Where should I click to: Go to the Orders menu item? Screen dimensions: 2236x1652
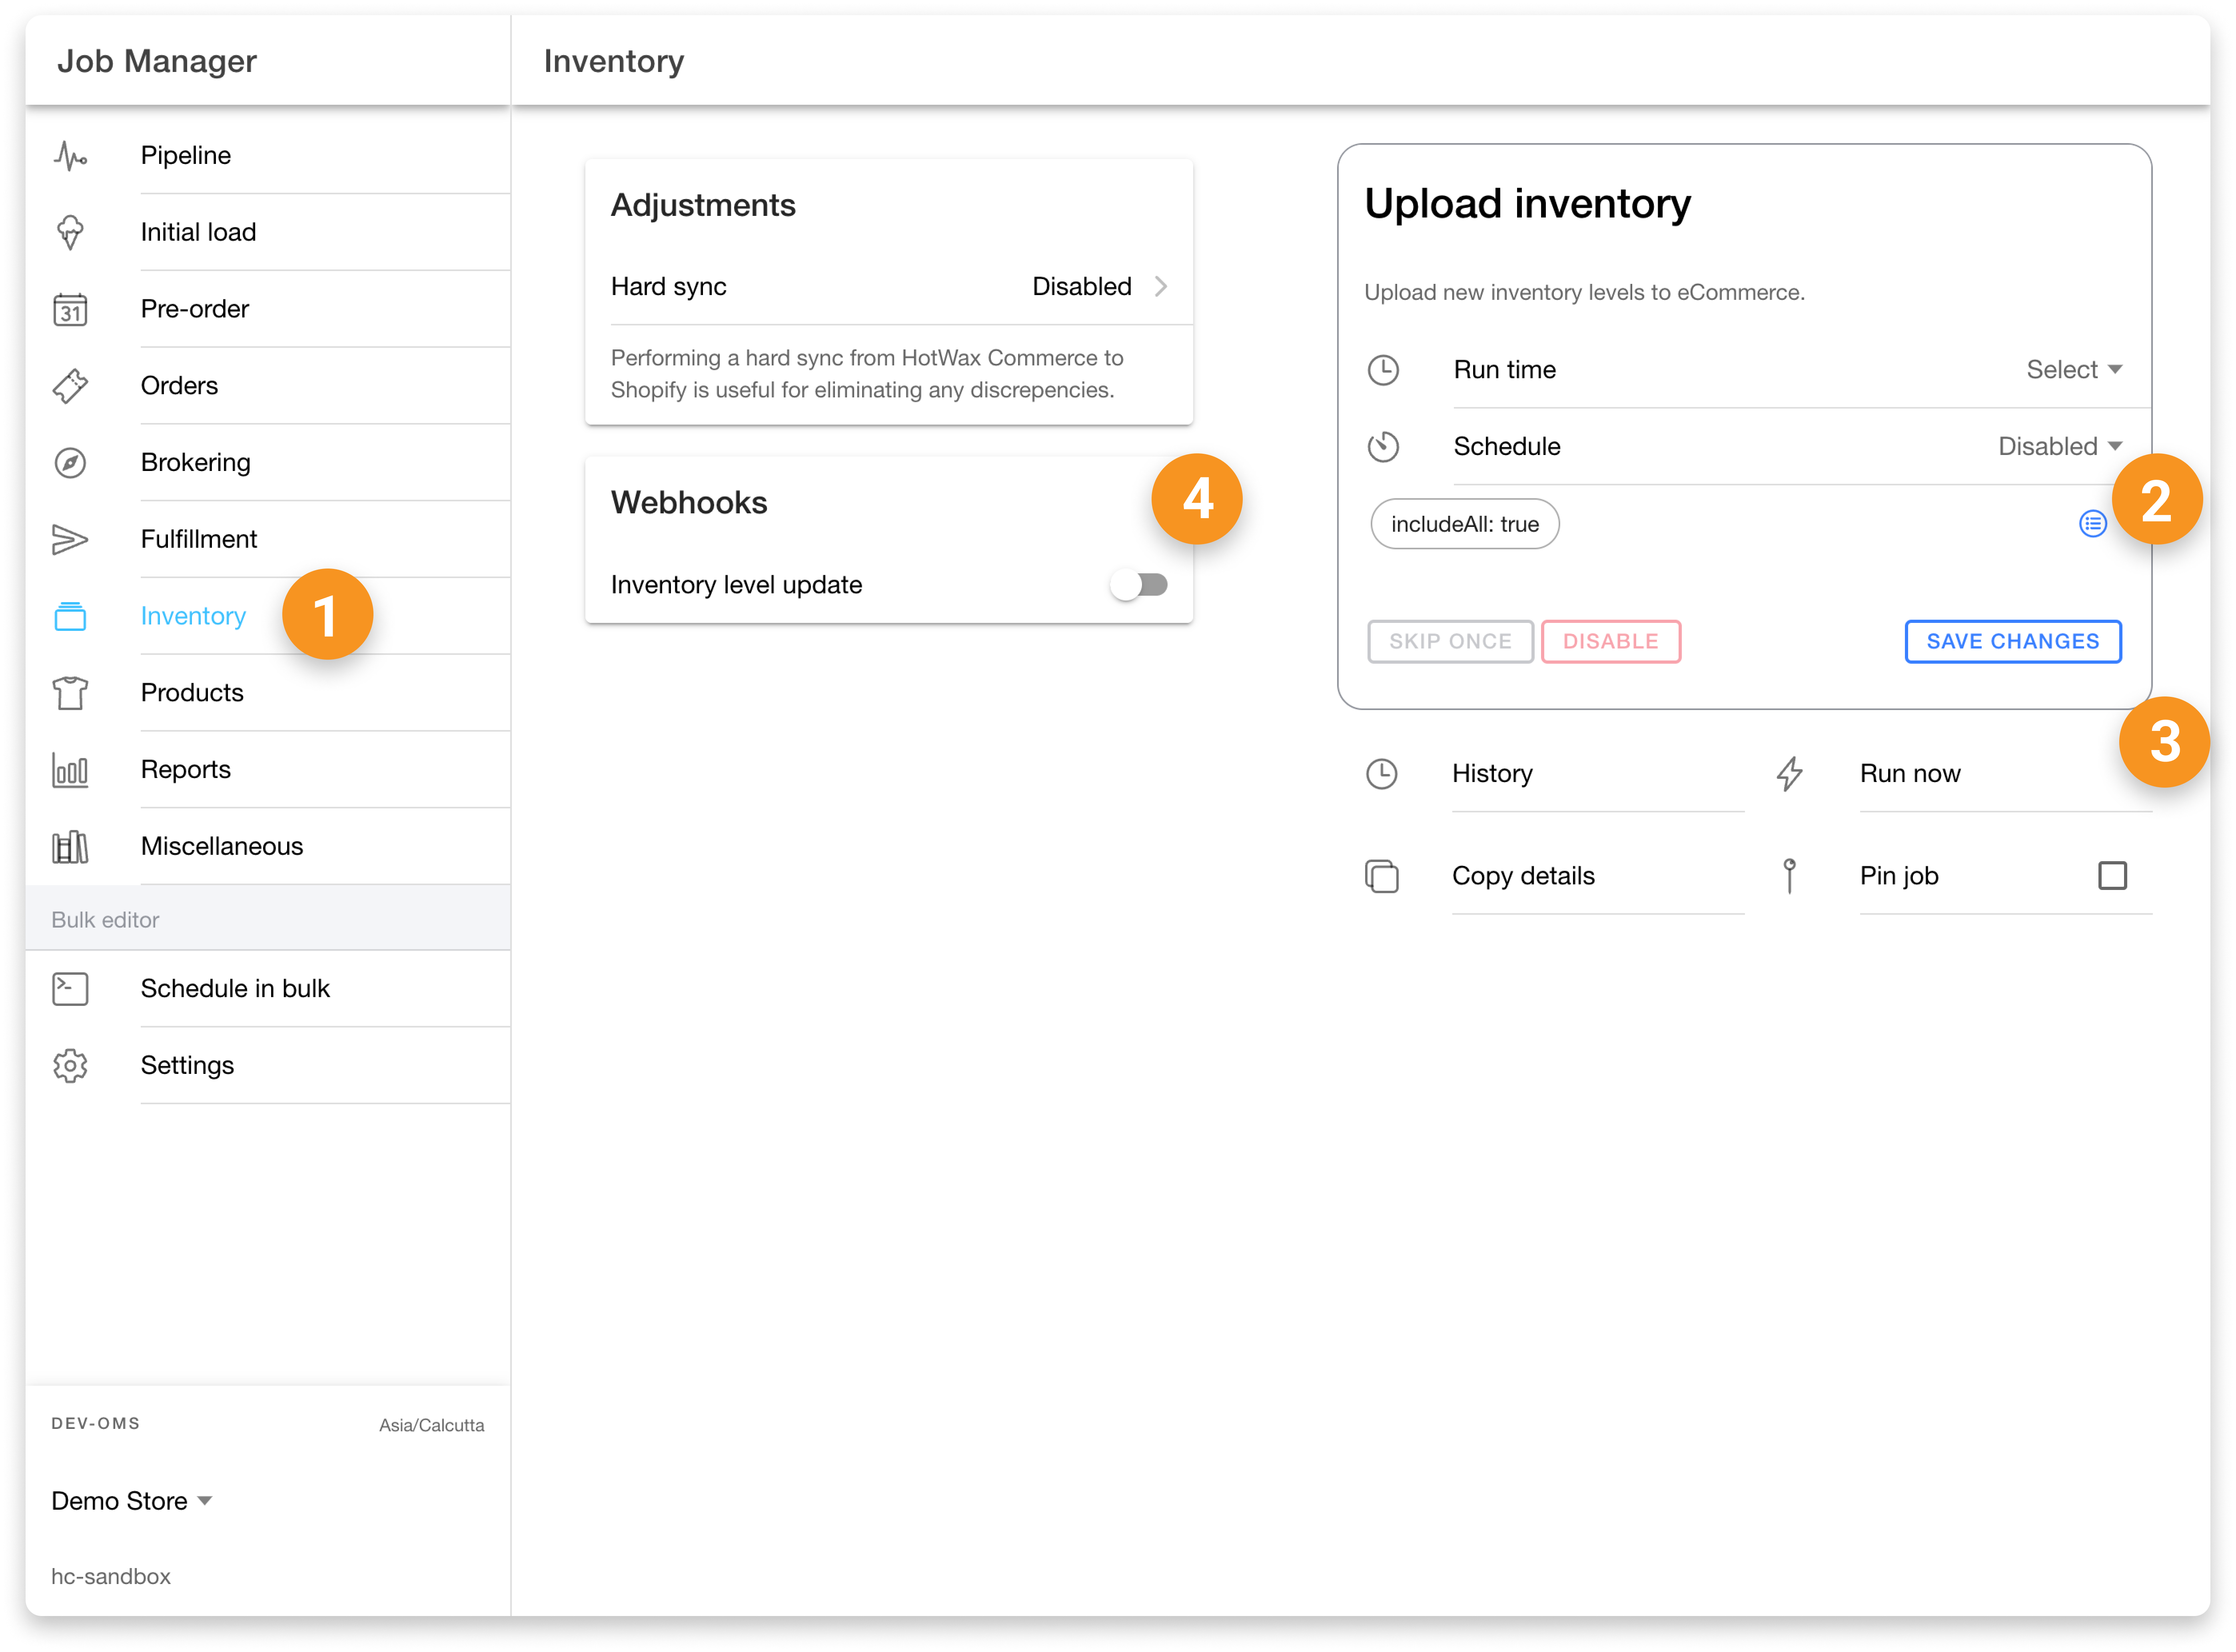click(x=179, y=386)
